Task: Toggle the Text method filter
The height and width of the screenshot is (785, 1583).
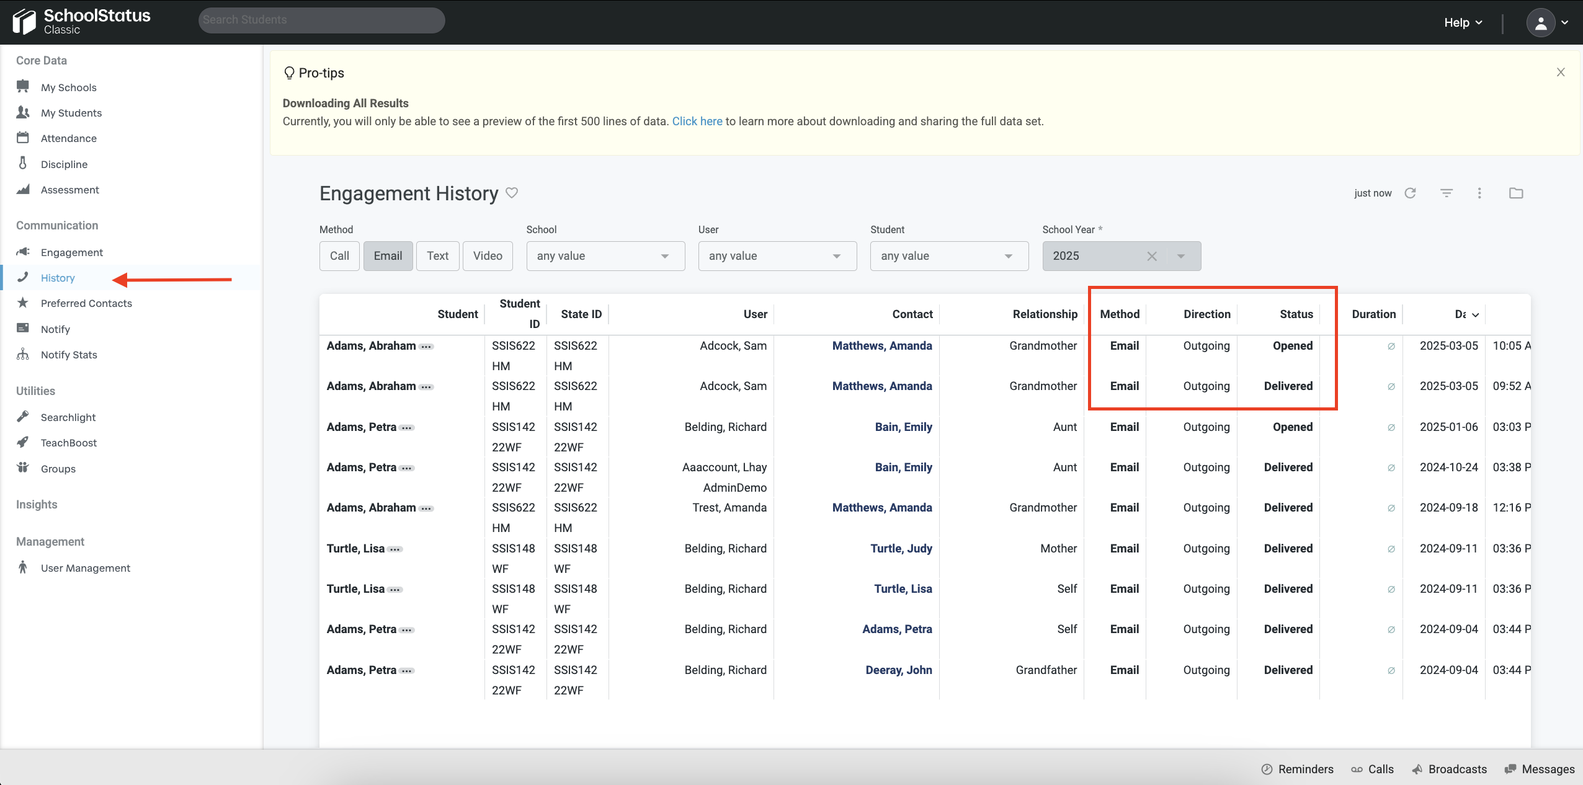Action: 437,255
